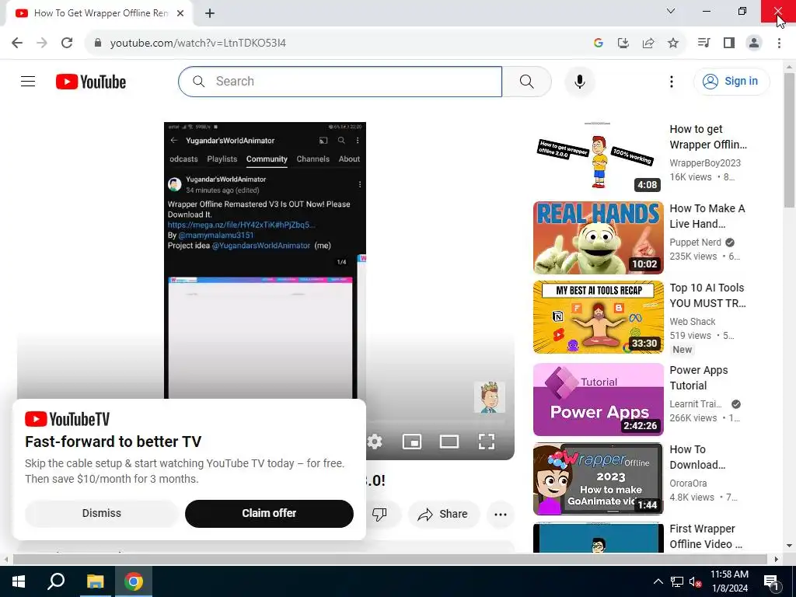This screenshot has width=796, height=597.
Task: Click the horizontal page scrollbar
Action: pos(390,559)
